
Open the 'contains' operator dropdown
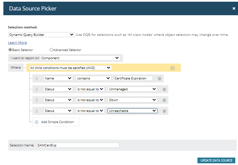point(93,78)
